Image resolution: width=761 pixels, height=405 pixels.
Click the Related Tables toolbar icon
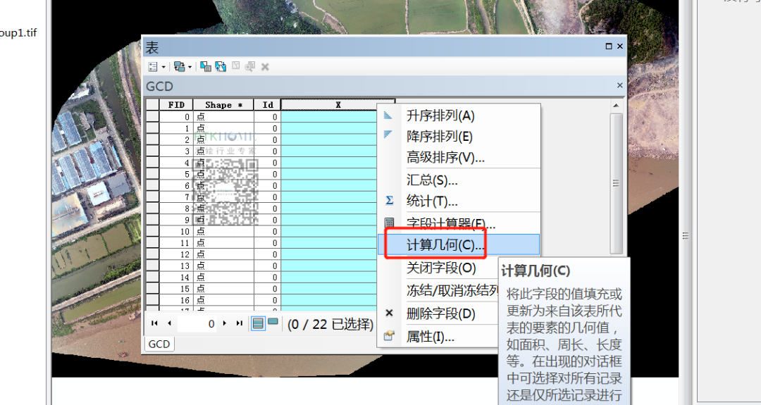tap(178, 66)
